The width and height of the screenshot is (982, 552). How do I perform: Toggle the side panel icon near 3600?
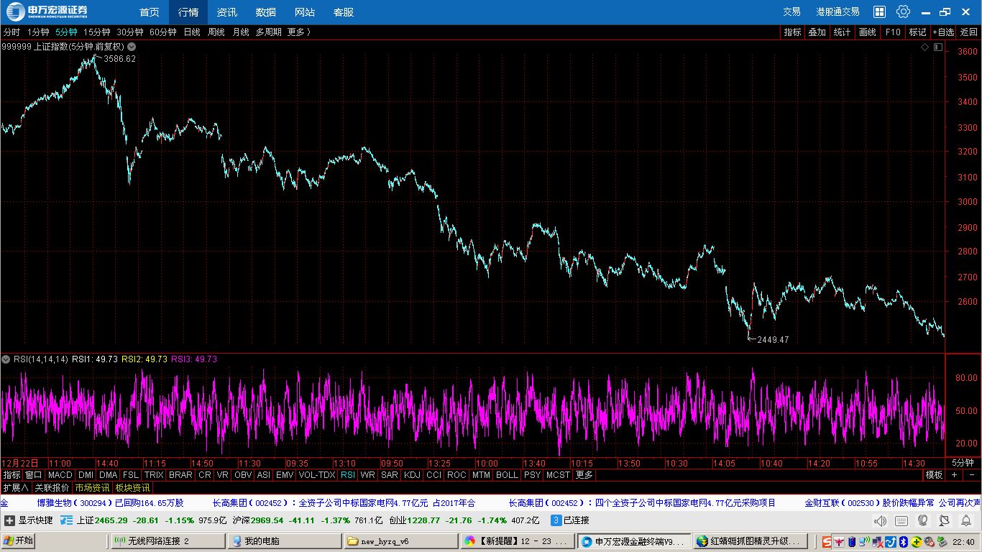coord(937,47)
